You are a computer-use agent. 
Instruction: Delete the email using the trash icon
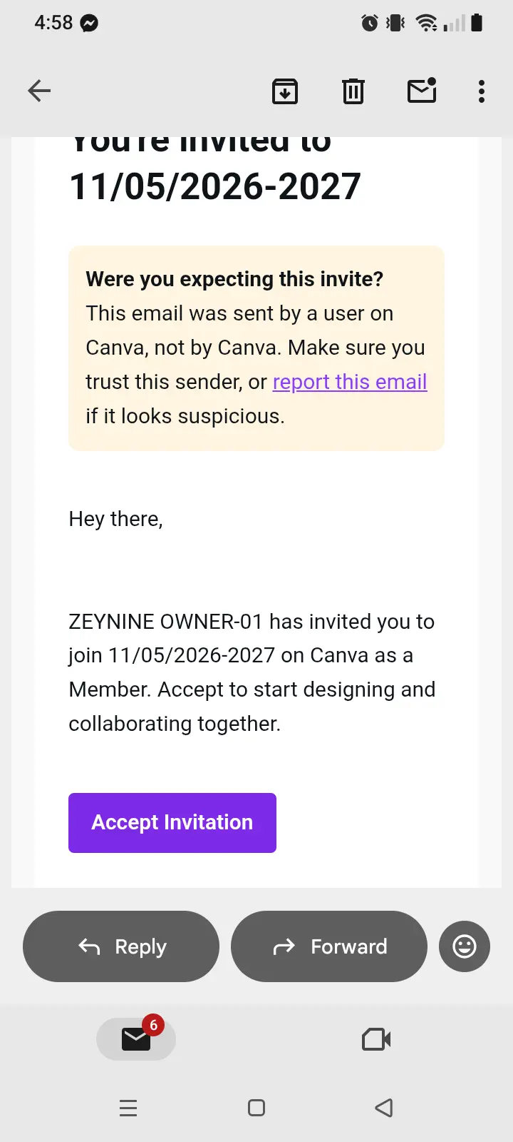pyautogui.click(x=353, y=91)
